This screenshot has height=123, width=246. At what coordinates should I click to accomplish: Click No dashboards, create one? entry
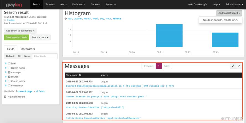coord(220,20)
